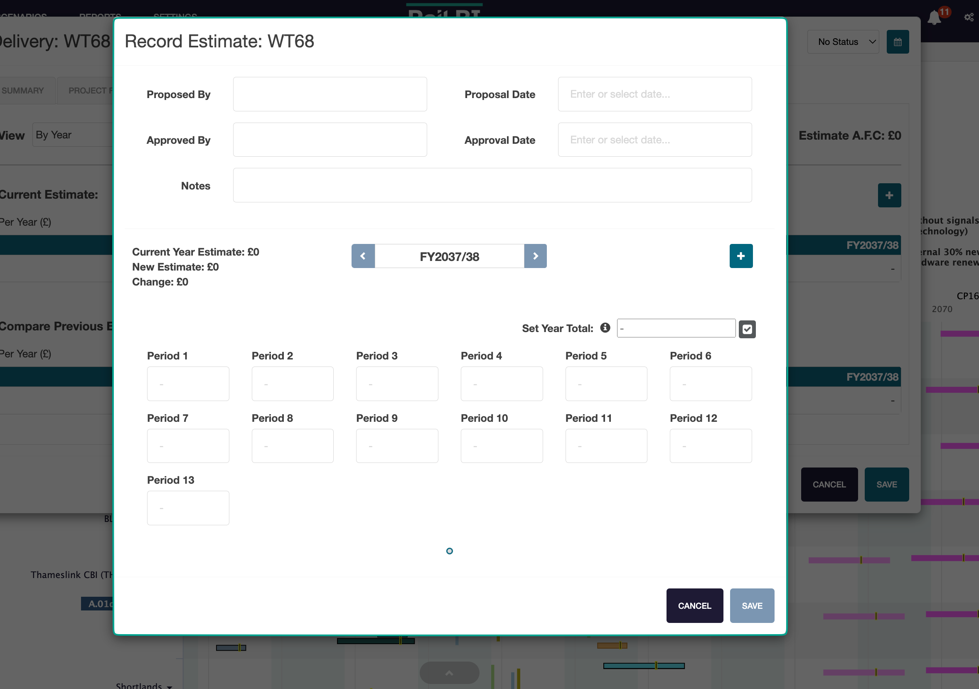Click SAVE in the Record Estimate dialog
The image size is (979, 689).
click(x=752, y=605)
